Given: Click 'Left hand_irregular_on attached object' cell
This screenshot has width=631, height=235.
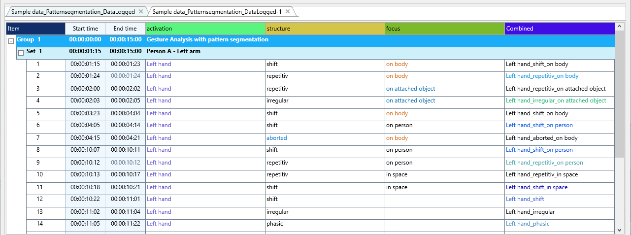Looking at the screenshot, I should tap(556, 101).
